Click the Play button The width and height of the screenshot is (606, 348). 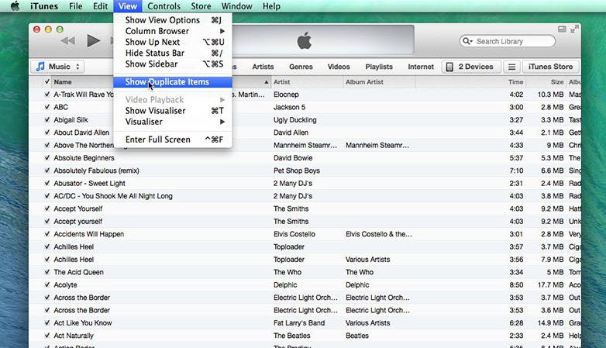93,40
